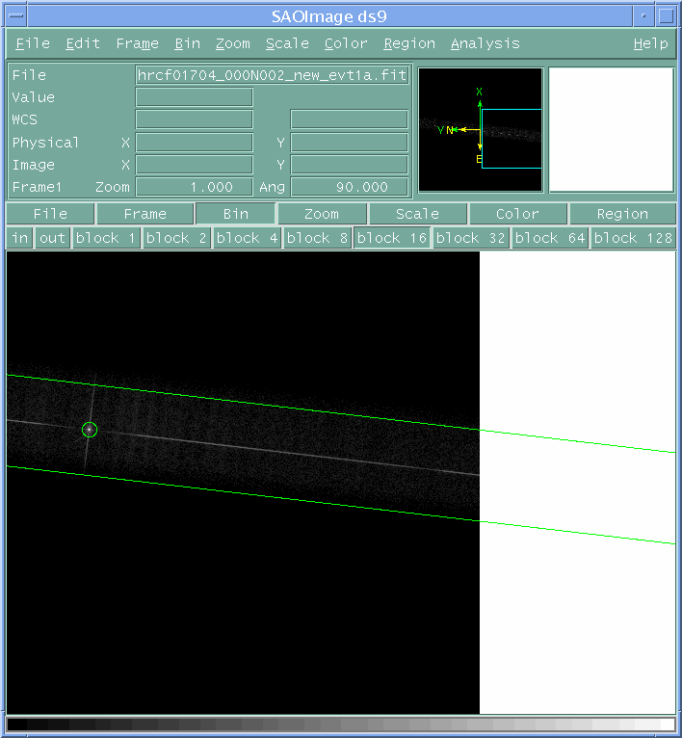Image resolution: width=682 pixels, height=738 pixels.
Task: Set binning to block 1
Action: [x=106, y=238]
